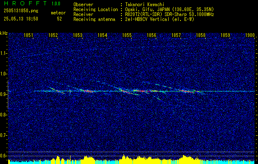Click the meteor label
Image resolution: width=258 pixels, height=164 pixels.
coord(58,13)
